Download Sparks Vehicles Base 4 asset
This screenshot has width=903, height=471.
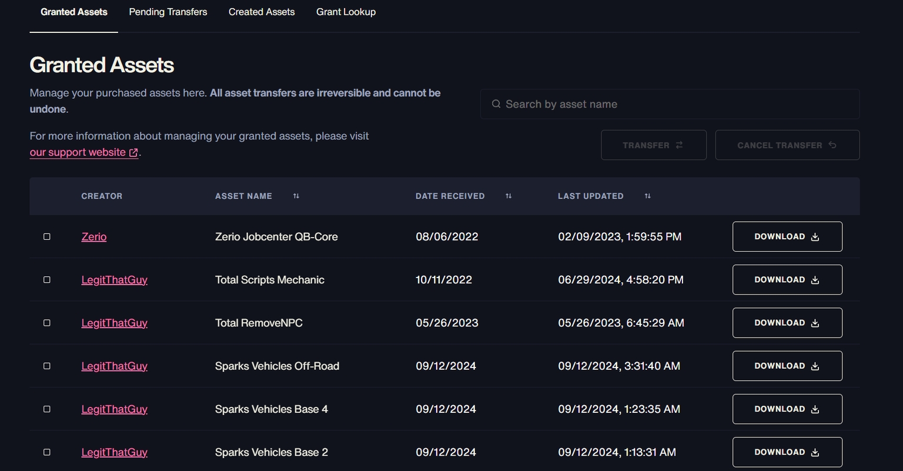pos(787,409)
